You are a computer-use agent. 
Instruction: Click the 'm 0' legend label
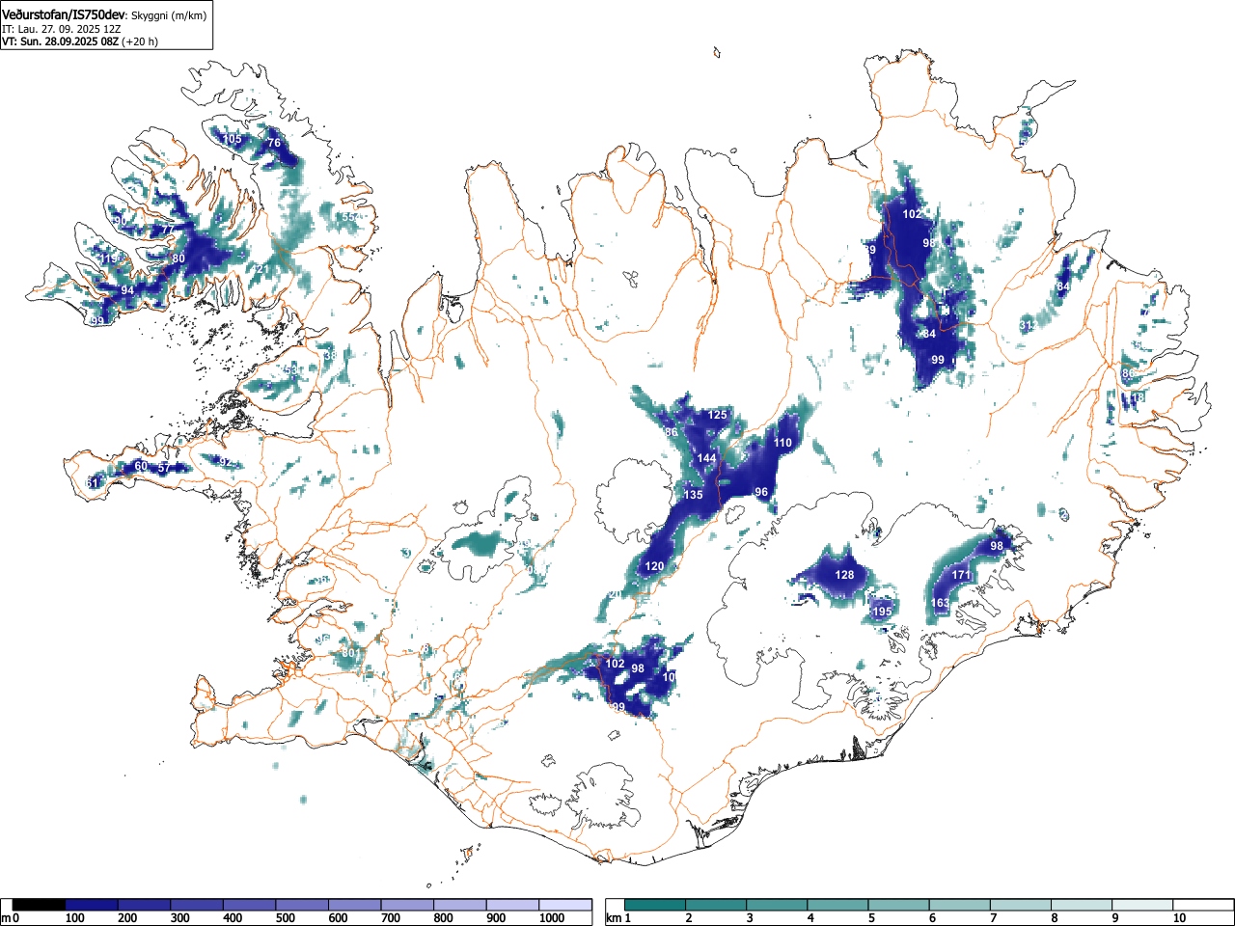click(11, 918)
